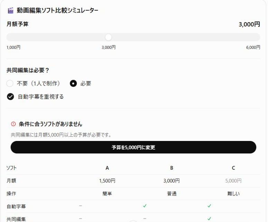Click the 簡単 operation cell

point(107,194)
